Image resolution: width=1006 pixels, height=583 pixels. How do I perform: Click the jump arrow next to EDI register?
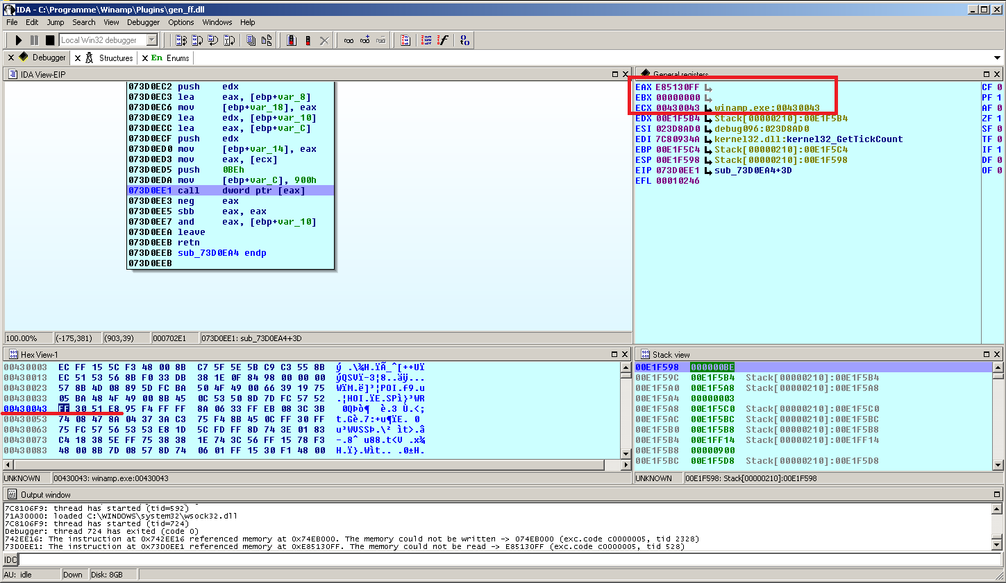point(708,139)
